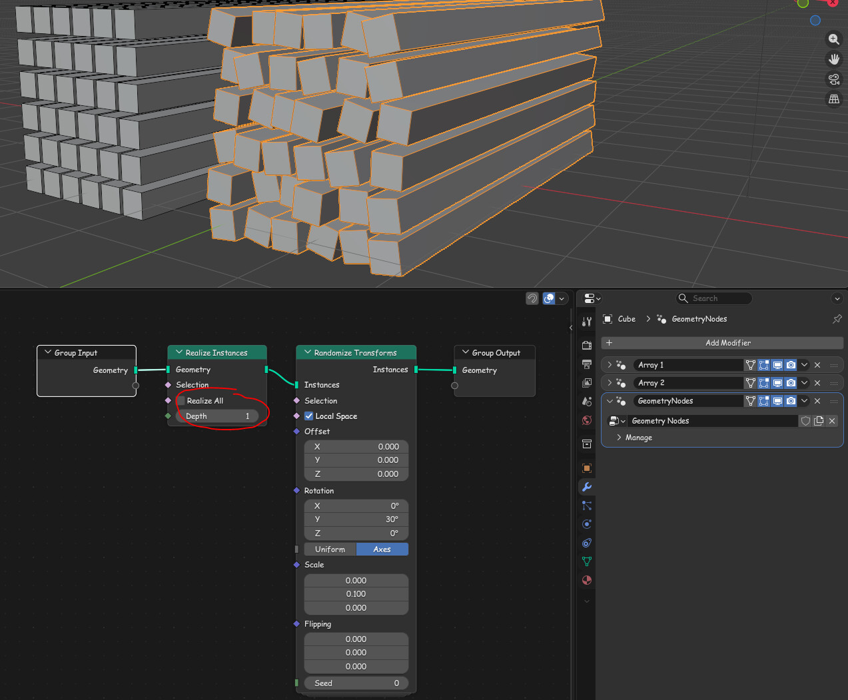This screenshot has height=700, width=848.
Task: Open GeometryNodes modifier extras dropdown
Action: [804, 401]
